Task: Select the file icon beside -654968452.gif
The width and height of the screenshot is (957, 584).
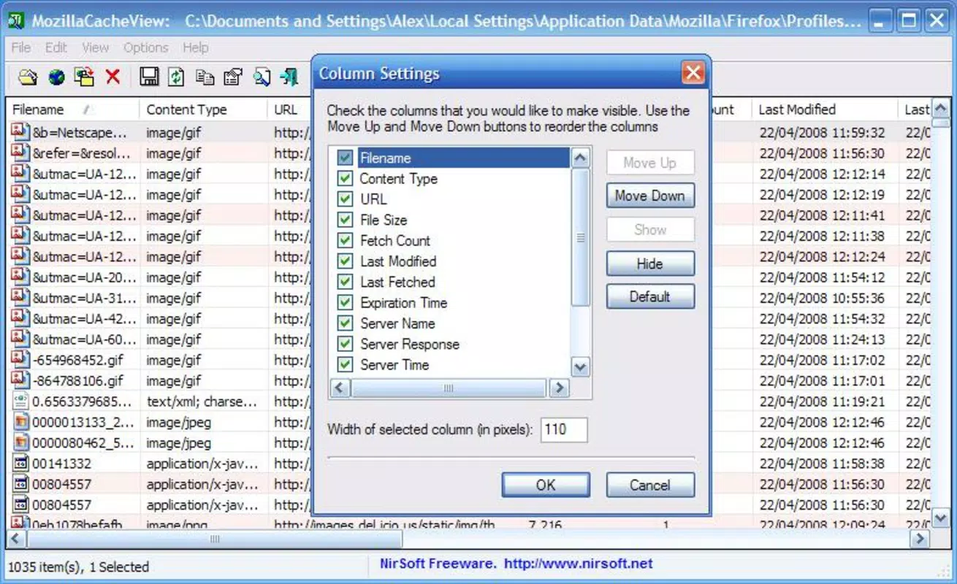Action: (20, 360)
